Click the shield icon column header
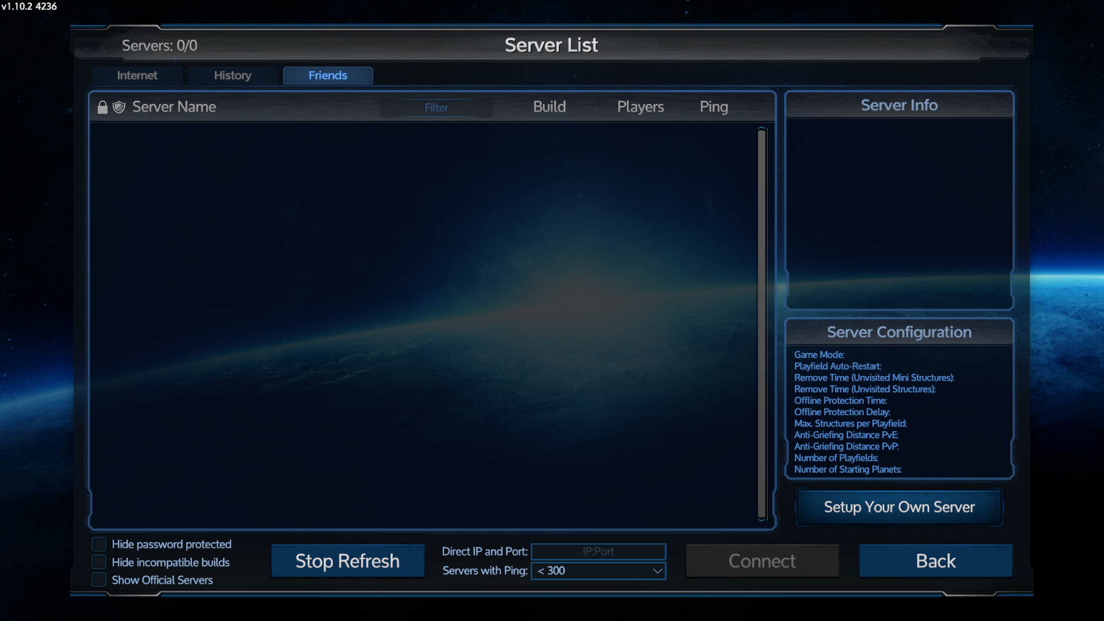The height and width of the screenshot is (621, 1104). 119,108
